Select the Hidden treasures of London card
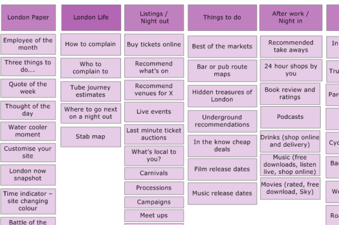339x225 pixels. click(222, 96)
